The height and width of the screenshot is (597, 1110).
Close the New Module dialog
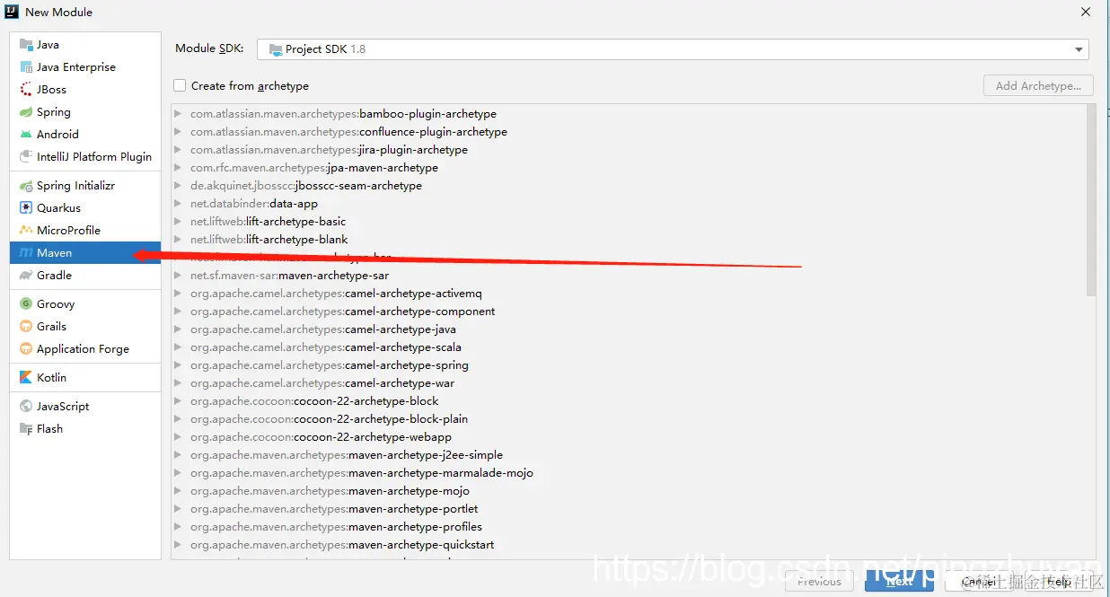coord(1086,12)
